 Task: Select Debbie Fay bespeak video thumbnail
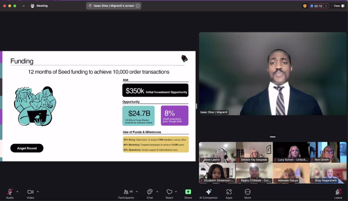pyautogui.click(x=254, y=152)
